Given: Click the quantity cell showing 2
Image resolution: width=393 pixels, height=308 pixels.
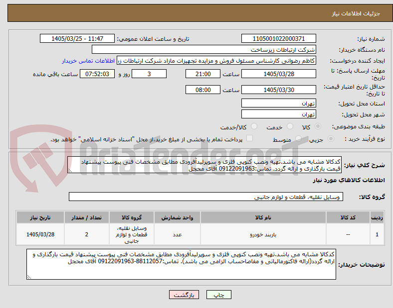Looking at the screenshot, I should click(x=86, y=234).
